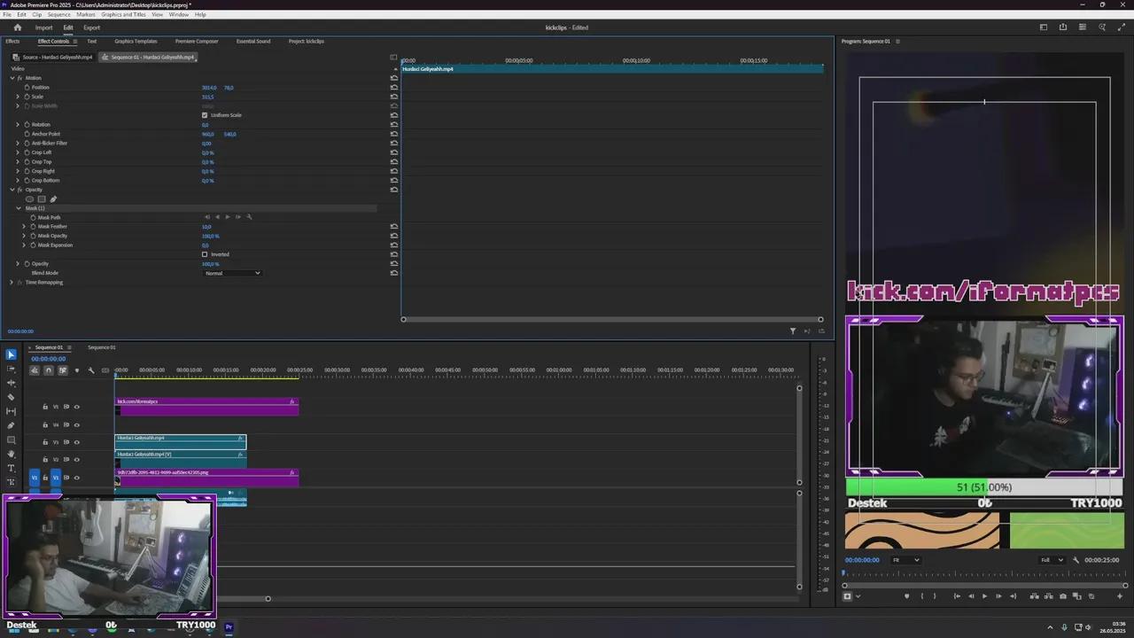Select the Track Select Forward tool
Viewport: 1134px width, 638px height.
click(x=11, y=369)
